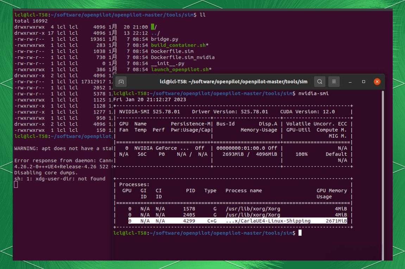Click the nvidia-smi command text
The image size is (405, 269).
314,94
